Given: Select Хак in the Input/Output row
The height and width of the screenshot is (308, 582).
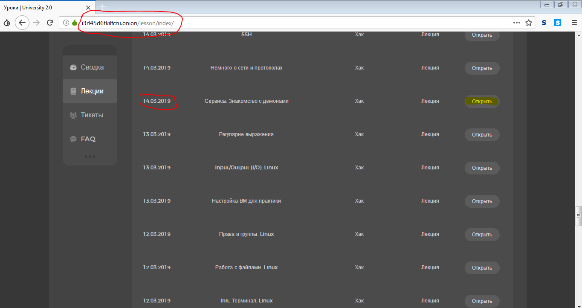Looking at the screenshot, I should pos(359,168).
